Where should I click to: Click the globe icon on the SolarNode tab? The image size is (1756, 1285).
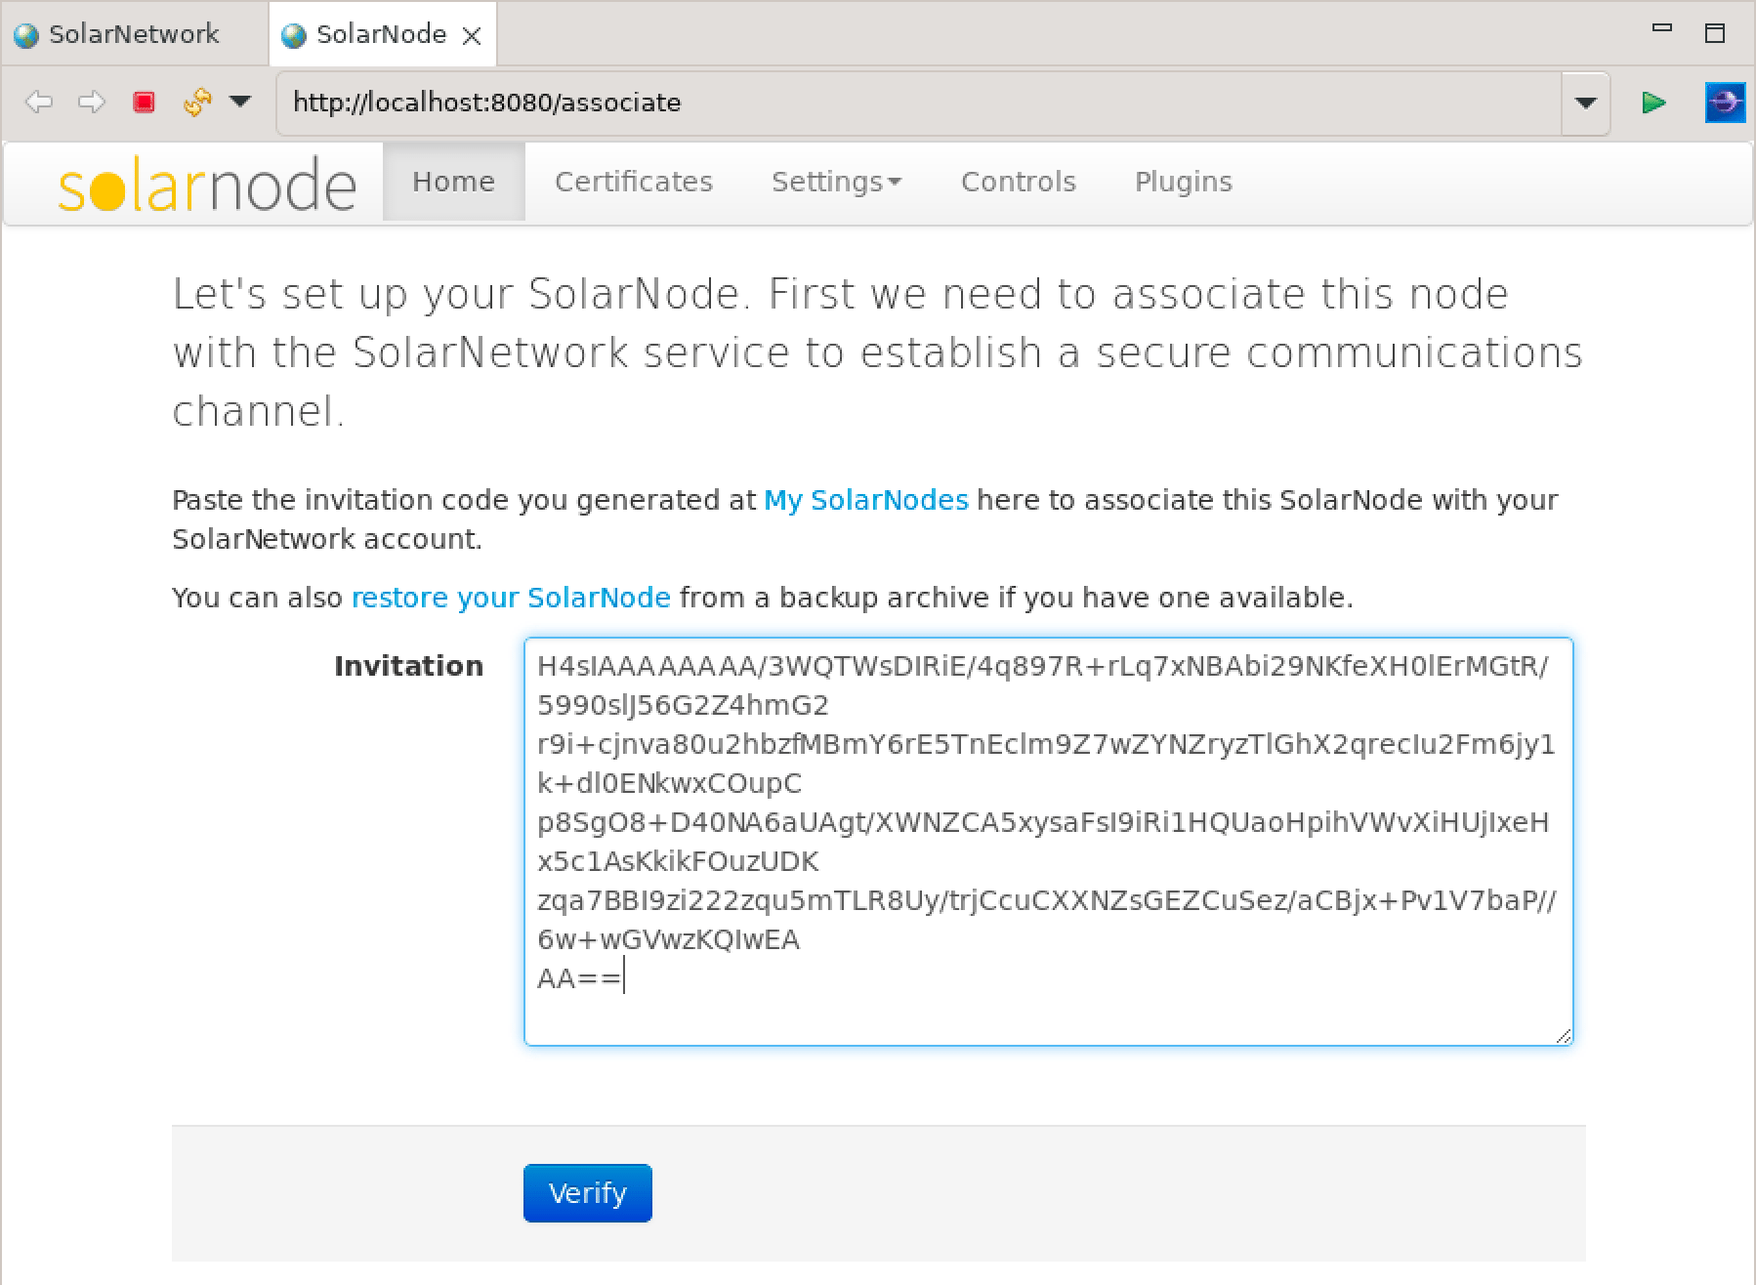(x=292, y=33)
